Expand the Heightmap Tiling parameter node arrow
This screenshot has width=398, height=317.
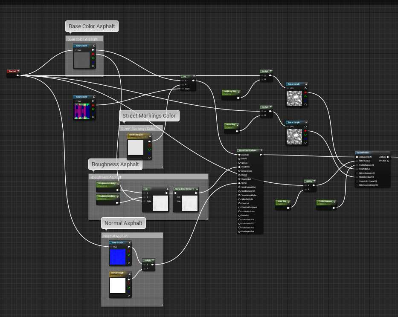(238, 92)
